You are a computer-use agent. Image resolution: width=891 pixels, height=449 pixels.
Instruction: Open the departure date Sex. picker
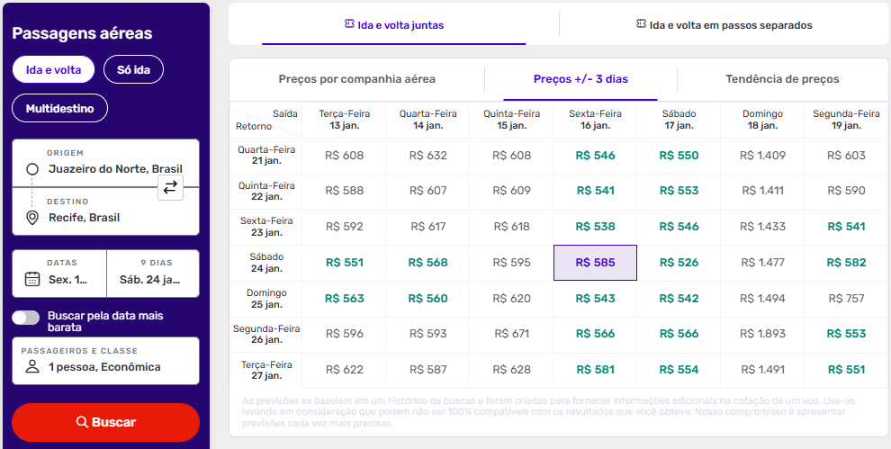tap(59, 274)
